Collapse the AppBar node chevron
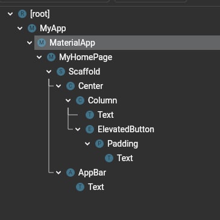This screenshot has width=220, height=220. (58, 173)
